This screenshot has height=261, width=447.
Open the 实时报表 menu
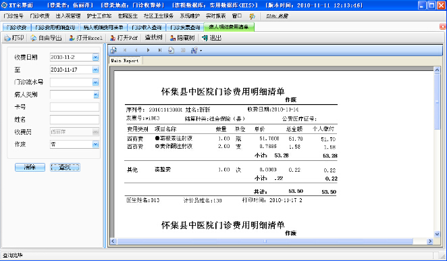click(216, 16)
